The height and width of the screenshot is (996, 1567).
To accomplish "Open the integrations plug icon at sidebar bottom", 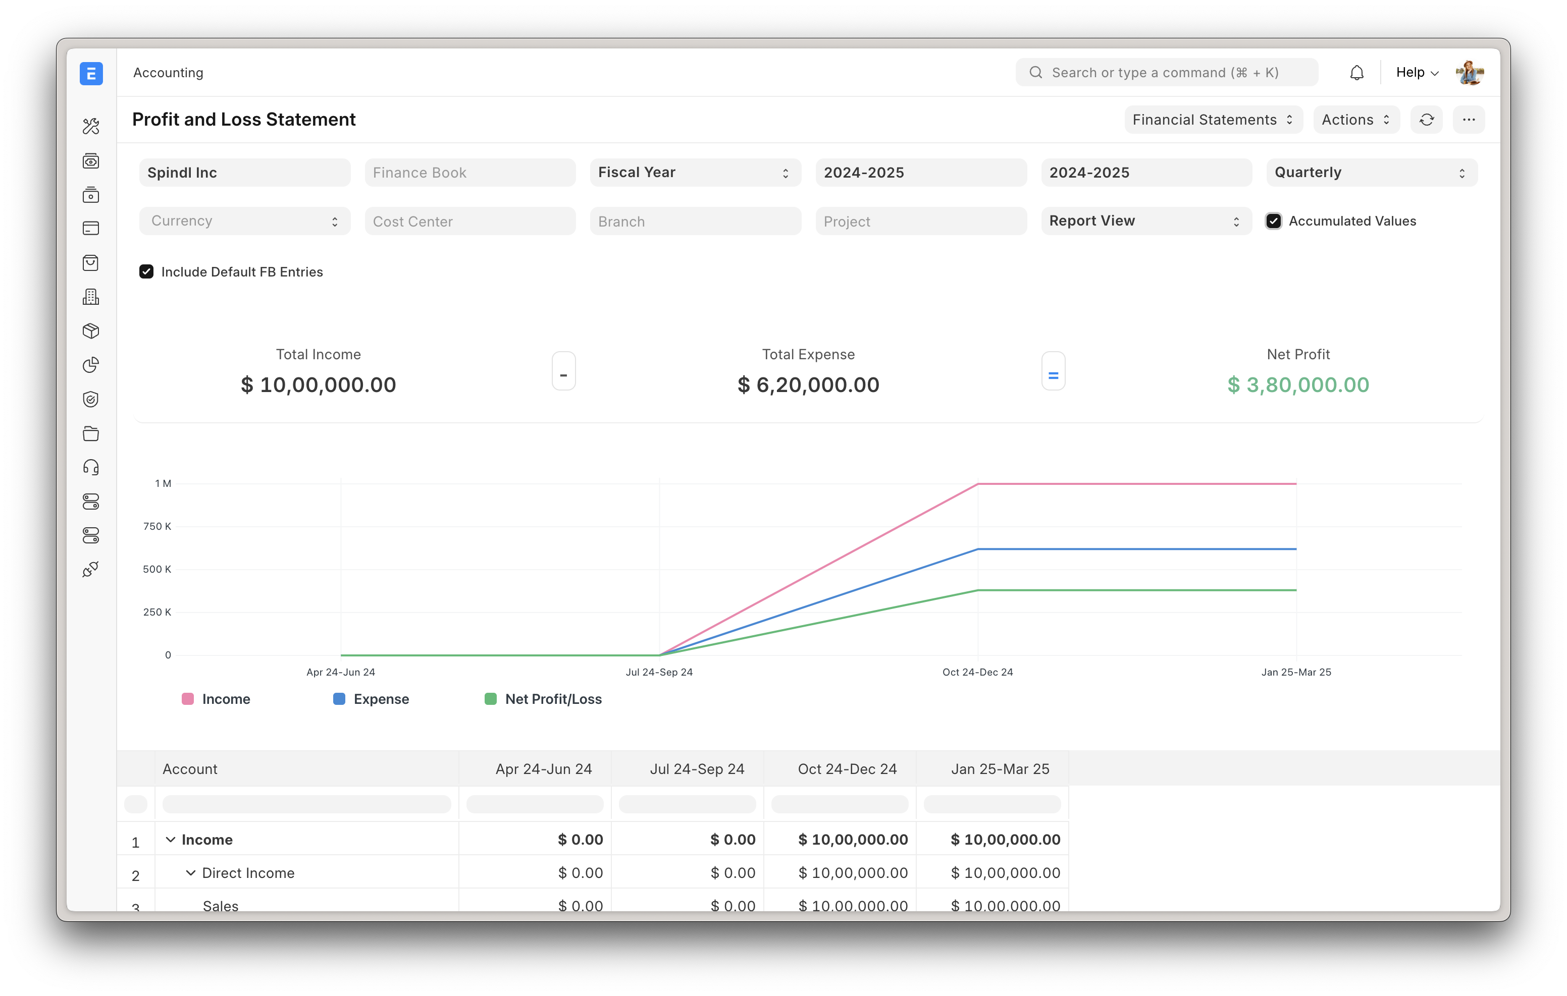I will [x=91, y=569].
